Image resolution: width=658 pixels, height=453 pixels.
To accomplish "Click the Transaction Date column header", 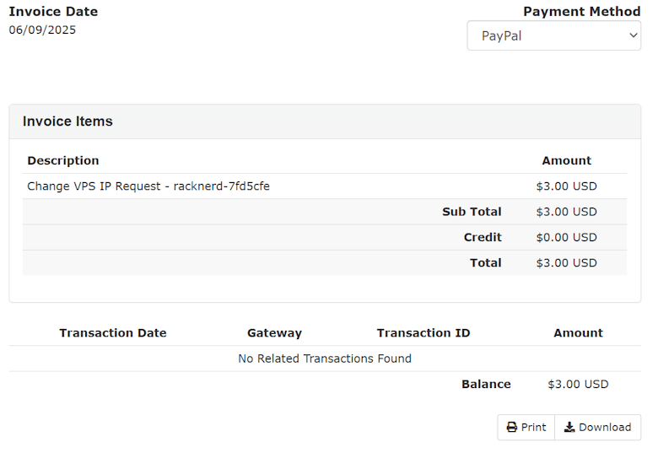I will point(113,333).
